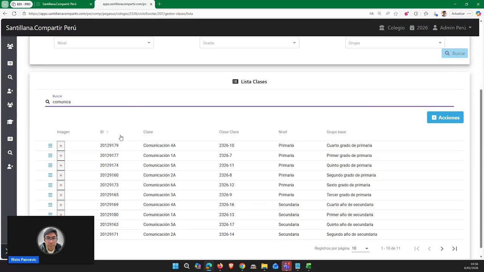Open the Admin Perú user menu
484x272 pixels.
(x=452, y=28)
